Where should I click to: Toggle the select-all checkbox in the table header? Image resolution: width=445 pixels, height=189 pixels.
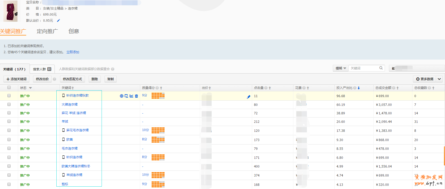coord(9,88)
